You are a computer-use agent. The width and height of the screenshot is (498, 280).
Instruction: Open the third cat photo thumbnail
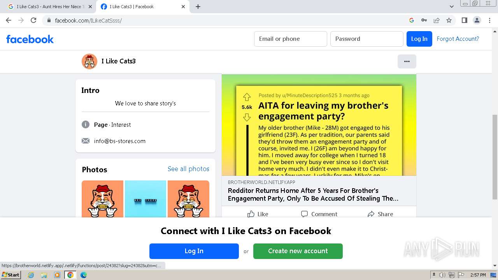[188, 199]
